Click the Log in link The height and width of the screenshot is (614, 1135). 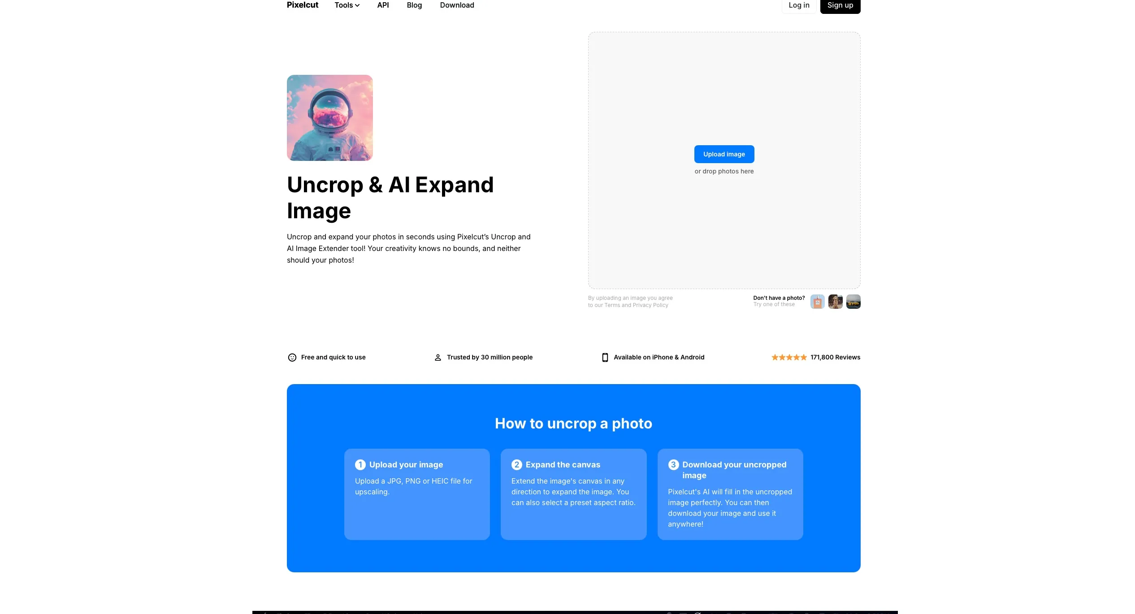799,4
